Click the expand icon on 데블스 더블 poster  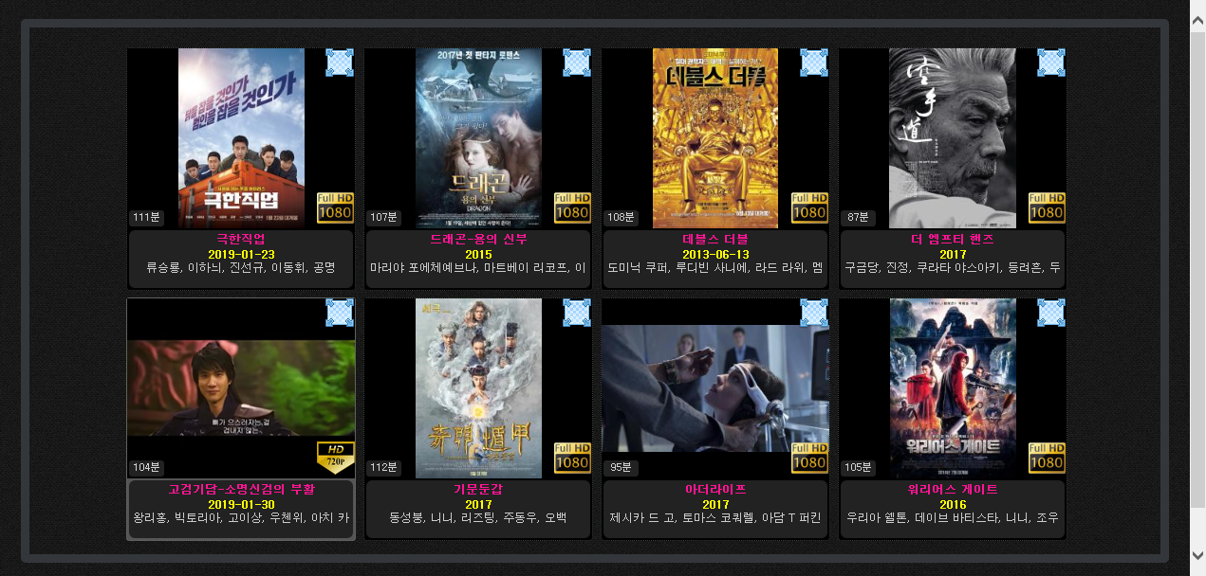814,63
